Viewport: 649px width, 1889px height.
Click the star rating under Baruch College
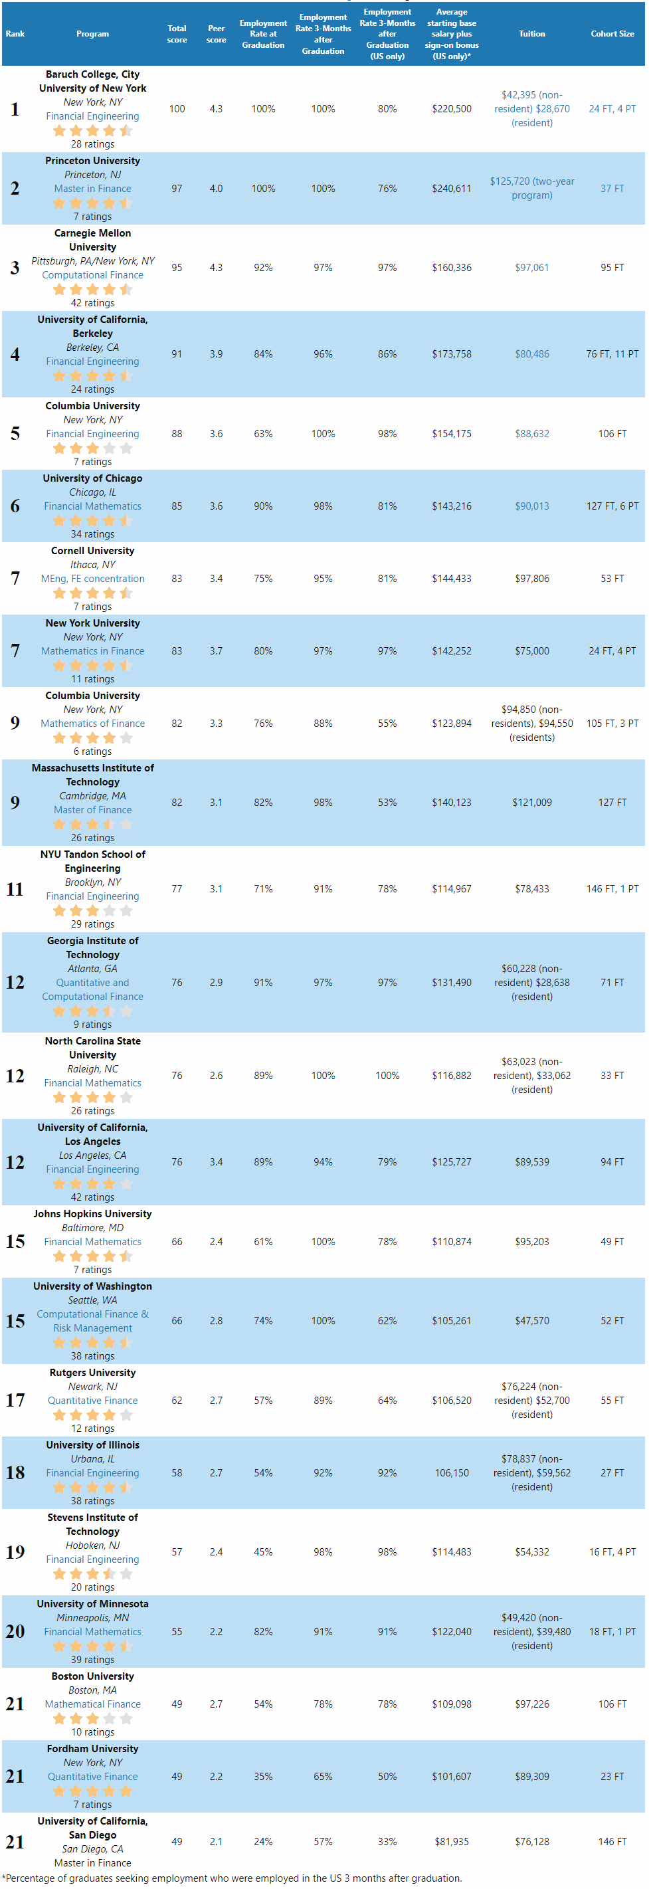92,130
